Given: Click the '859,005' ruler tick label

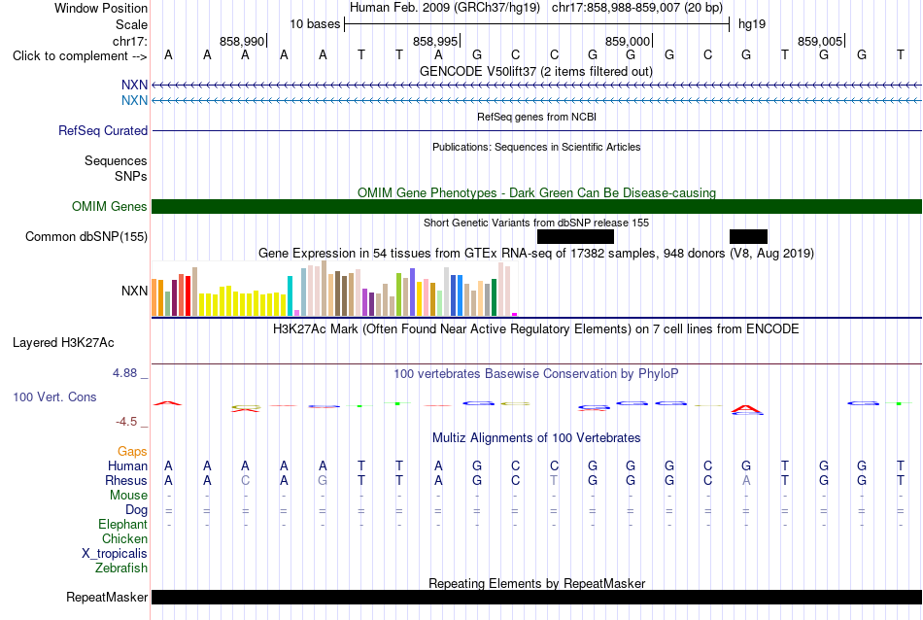Looking at the screenshot, I should [x=820, y=41].
